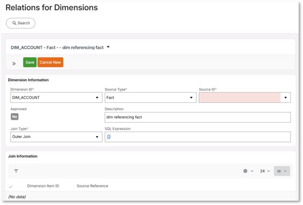Click the empty Source ID field
303x205 pixels.
[240, 98]
